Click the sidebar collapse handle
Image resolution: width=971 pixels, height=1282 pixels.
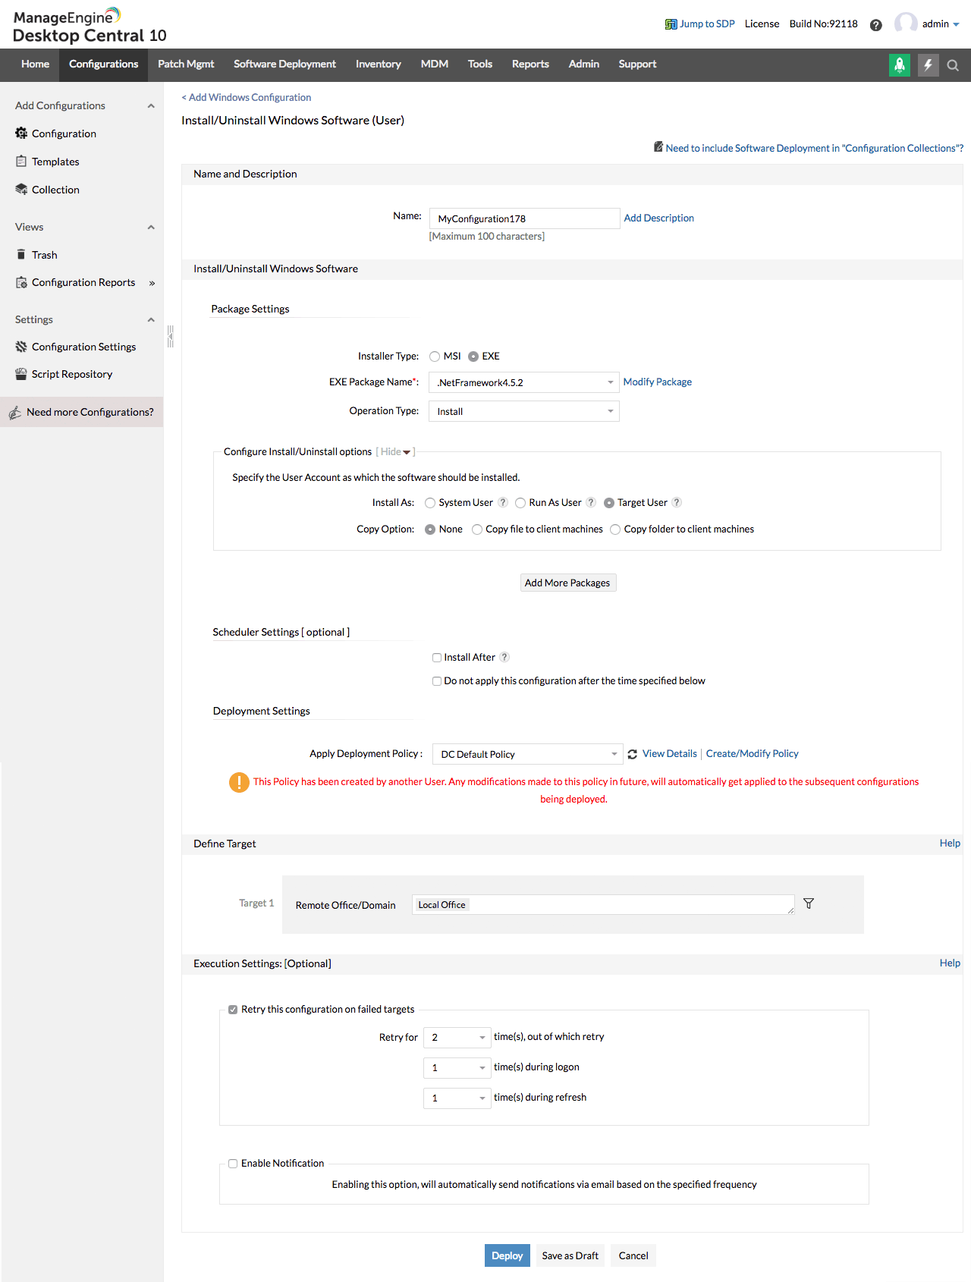coord(171,336)
